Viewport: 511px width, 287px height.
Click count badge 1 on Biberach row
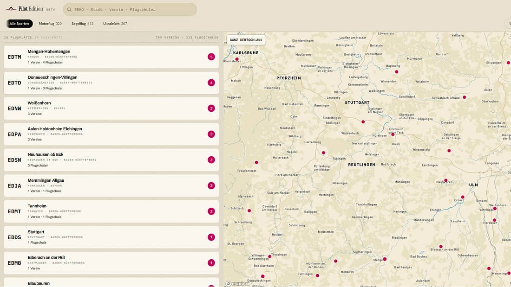(211, 263)
